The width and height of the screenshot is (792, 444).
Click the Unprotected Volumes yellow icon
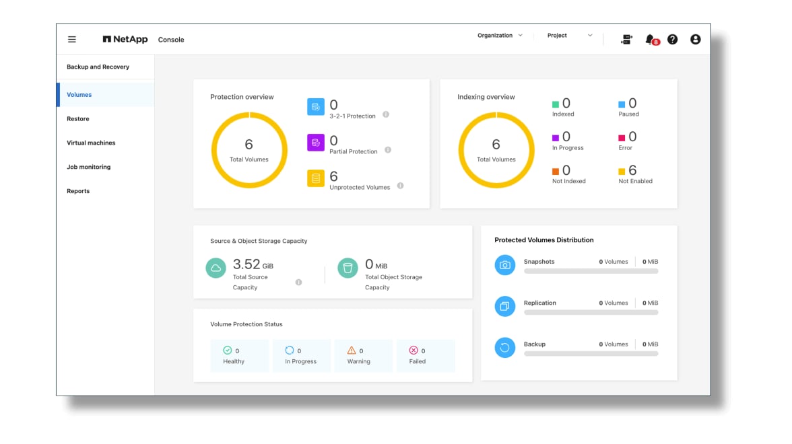coord(316,178)
